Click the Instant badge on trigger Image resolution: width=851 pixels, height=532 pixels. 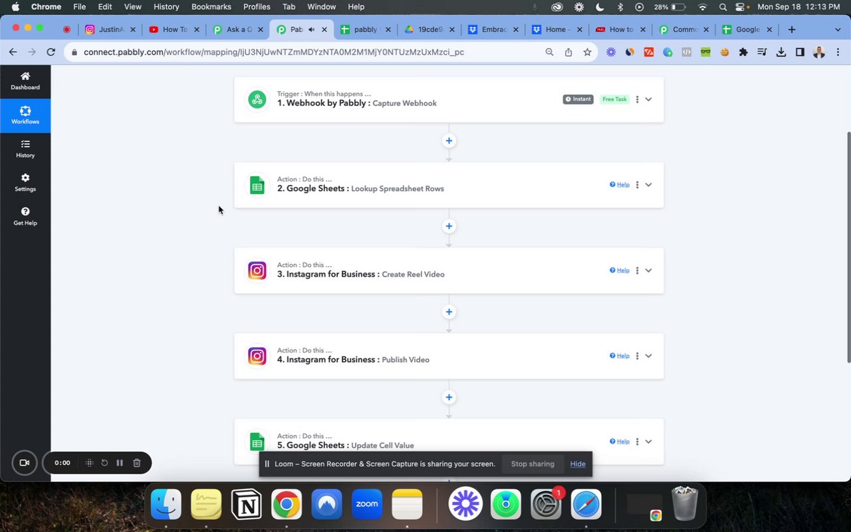[x=578, y=99]
